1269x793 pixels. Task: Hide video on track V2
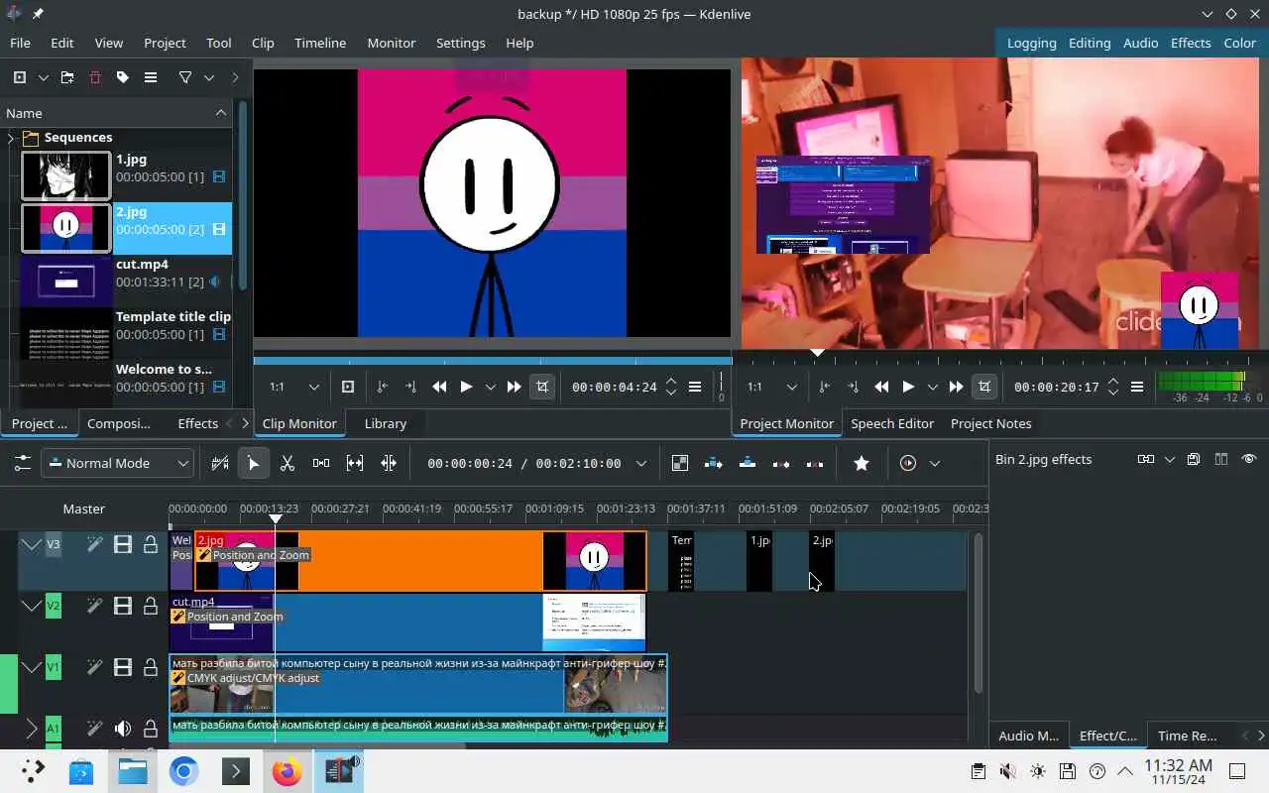[x=123, y=606]
